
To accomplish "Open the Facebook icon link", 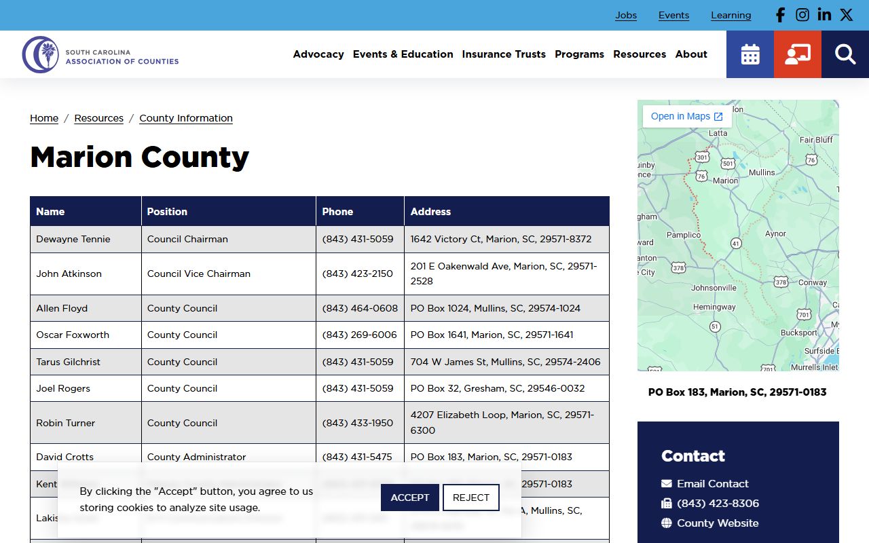I will (780, 15).
